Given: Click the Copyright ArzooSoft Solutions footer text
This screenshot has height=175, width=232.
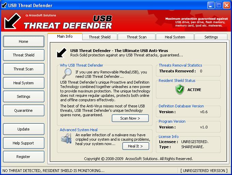Looking at the screenshot, I should [x=138, y=159].
